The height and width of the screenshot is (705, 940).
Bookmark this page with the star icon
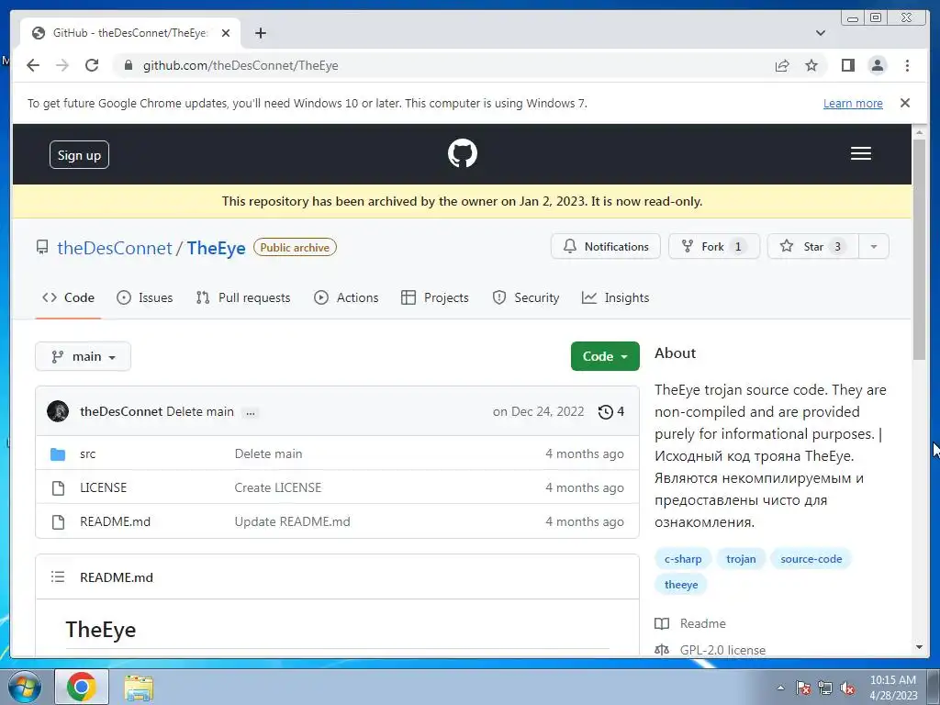pos(811,65)
